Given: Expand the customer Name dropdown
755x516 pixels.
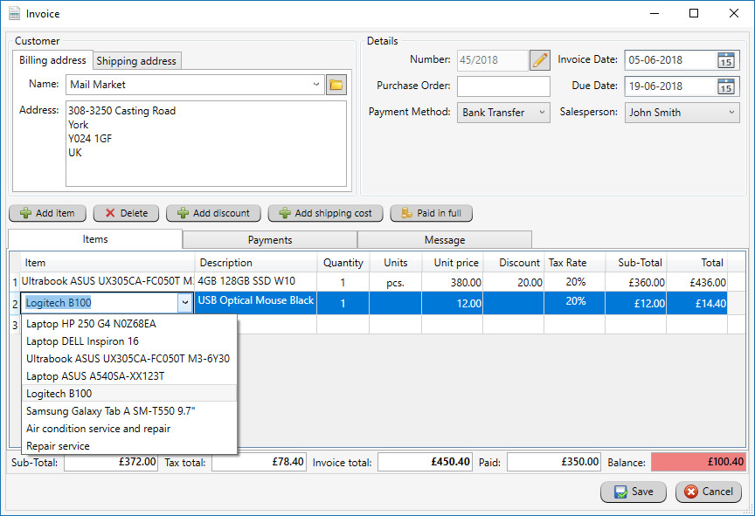Looking at the screenshot, I should click(x=315, y=85).
